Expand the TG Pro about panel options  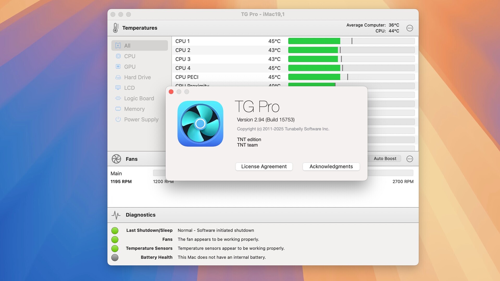[x=186, y=92]
